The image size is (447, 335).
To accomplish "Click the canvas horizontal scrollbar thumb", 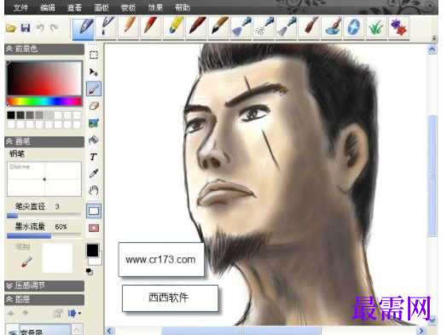I will click(x=241, y=331).
